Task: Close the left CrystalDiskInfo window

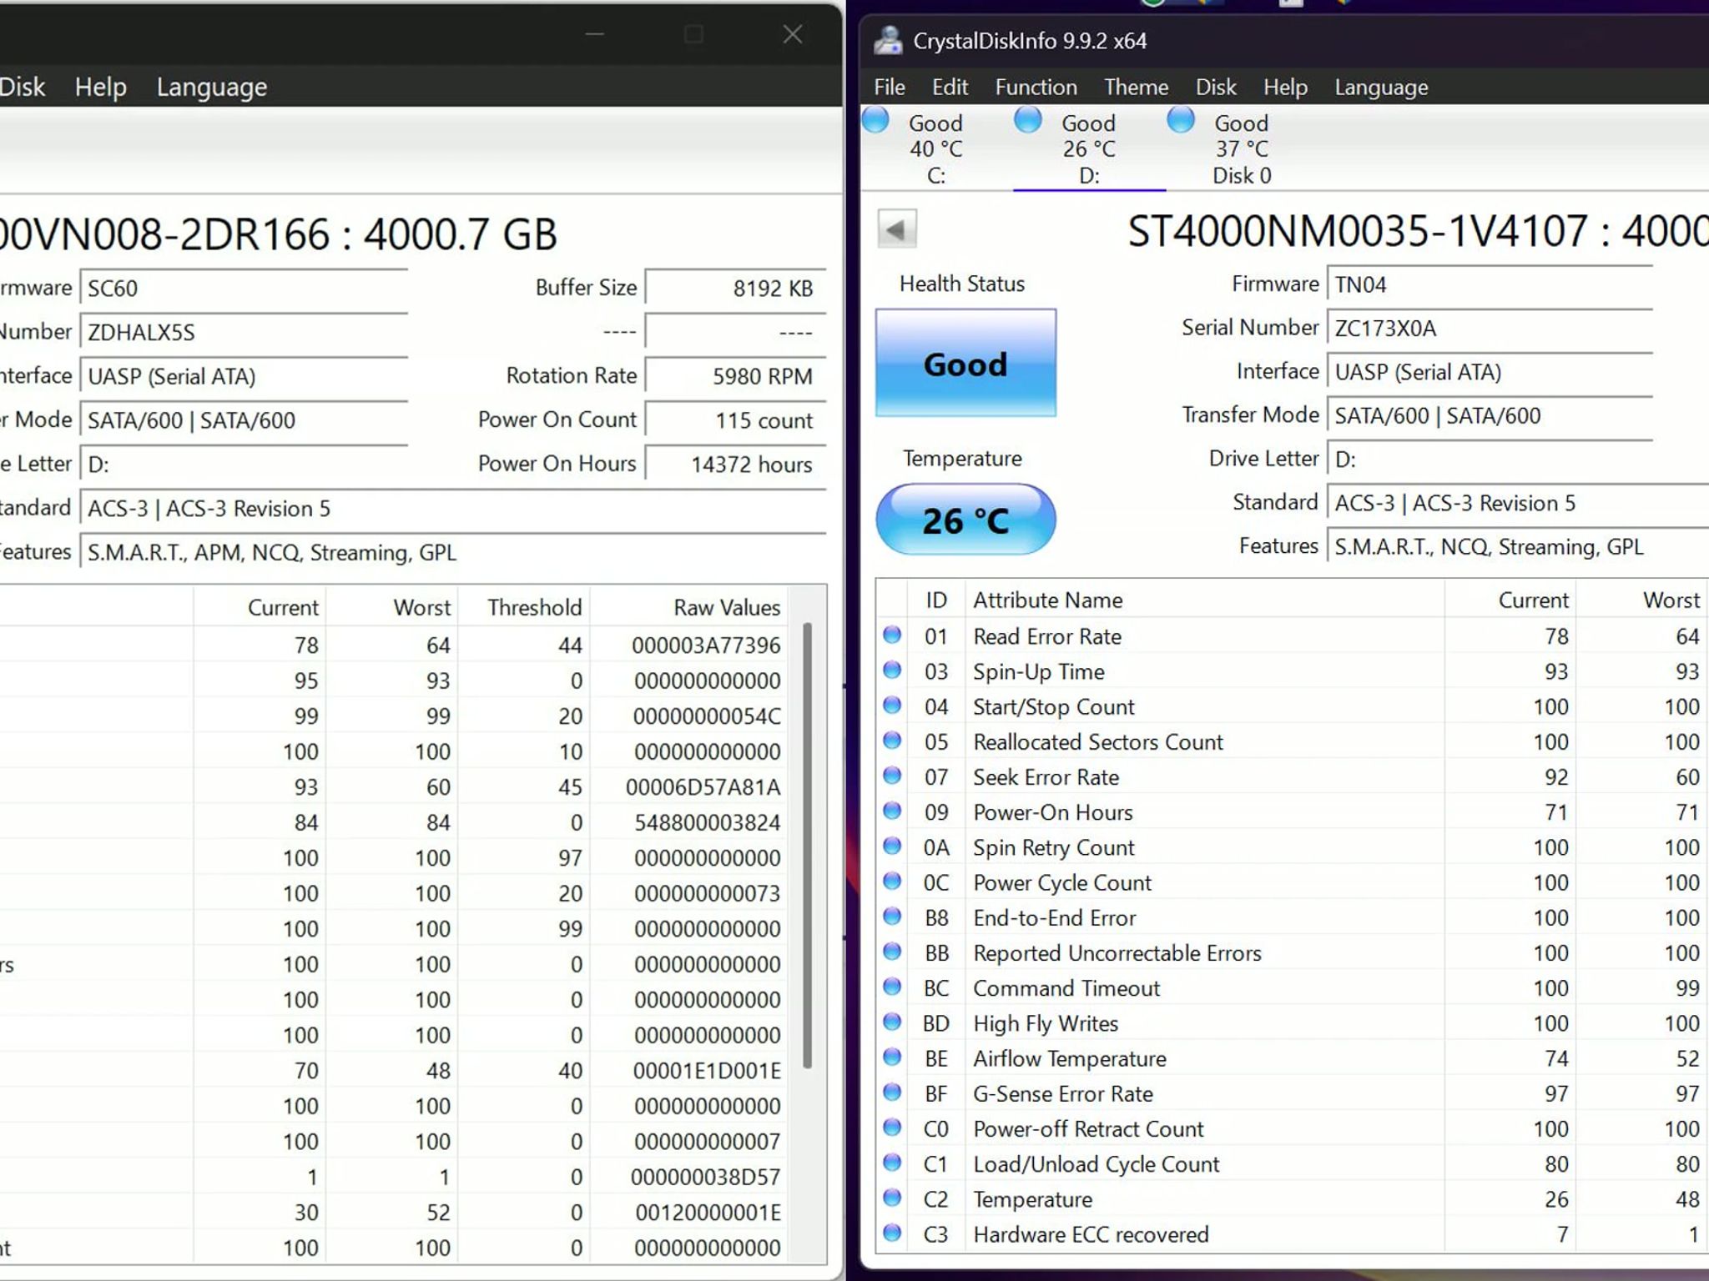Action: coord(793,34)
